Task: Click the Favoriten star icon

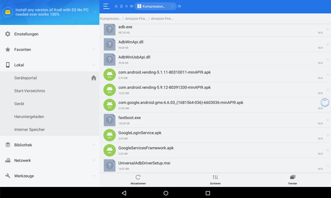Action: (x=8, y=49)
